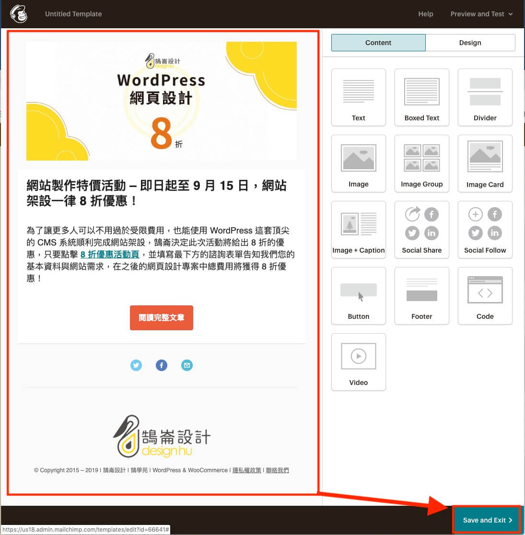The image size is (525, 535).
Task: Click the Save and Exit button
Action: [487, 520]
